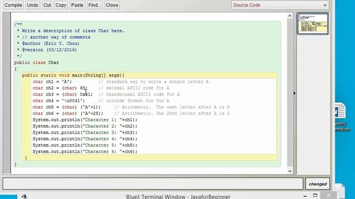
Task: Click the main method signature line
Action: click(73, 75)
